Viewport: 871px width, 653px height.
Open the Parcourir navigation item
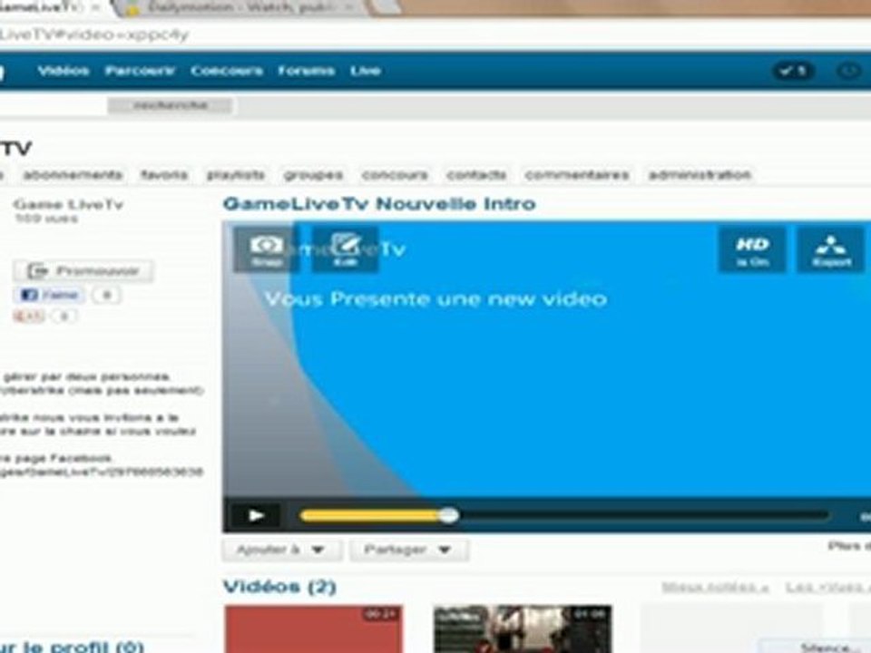140,71
